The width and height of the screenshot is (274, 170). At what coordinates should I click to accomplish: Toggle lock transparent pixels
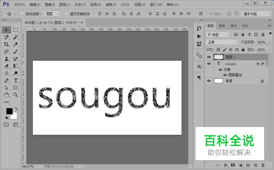[x=219, y=50]
